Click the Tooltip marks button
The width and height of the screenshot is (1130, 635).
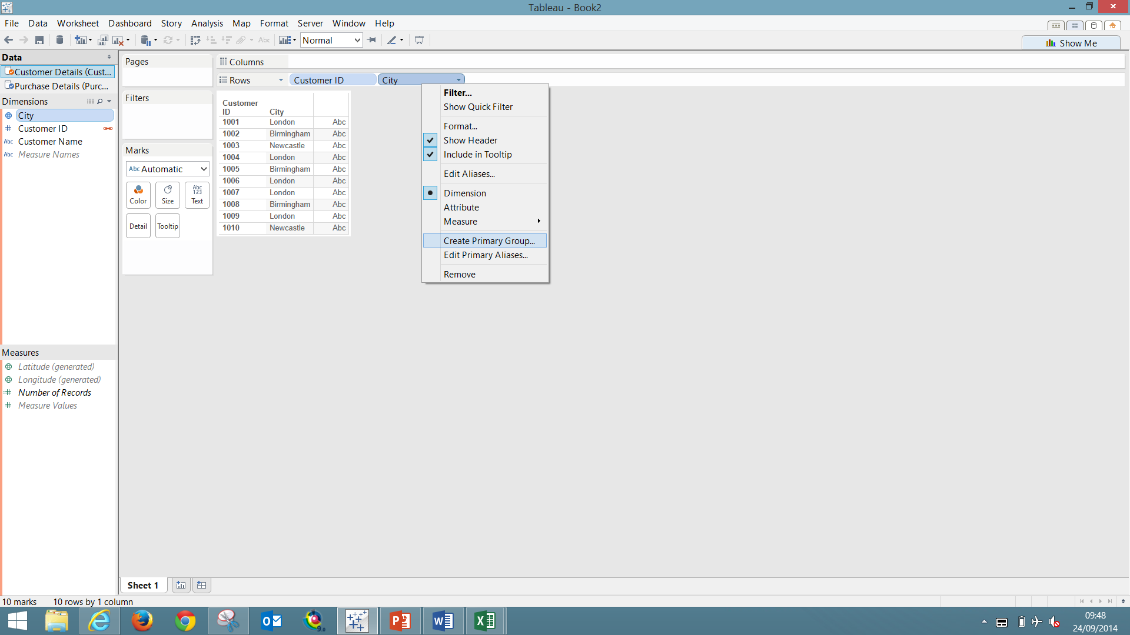[168, 226]
